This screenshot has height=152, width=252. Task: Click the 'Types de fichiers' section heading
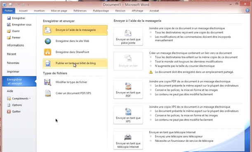coord(55,73)
